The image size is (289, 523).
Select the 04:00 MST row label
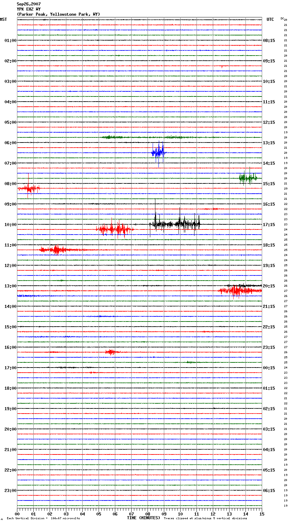coord(10,102)
